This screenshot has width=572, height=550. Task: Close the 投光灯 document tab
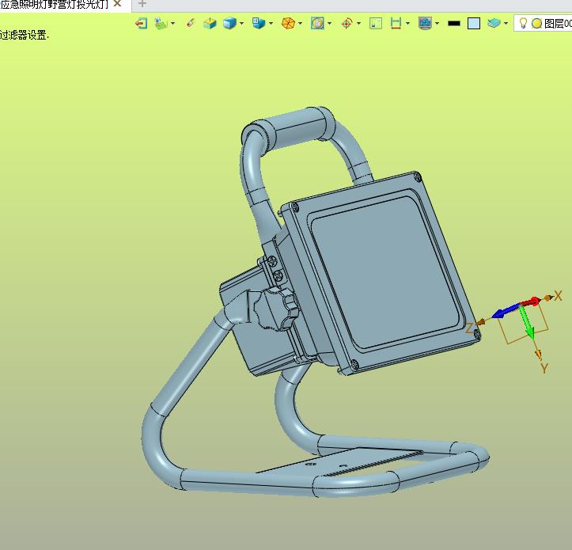(x=117, y=4)
